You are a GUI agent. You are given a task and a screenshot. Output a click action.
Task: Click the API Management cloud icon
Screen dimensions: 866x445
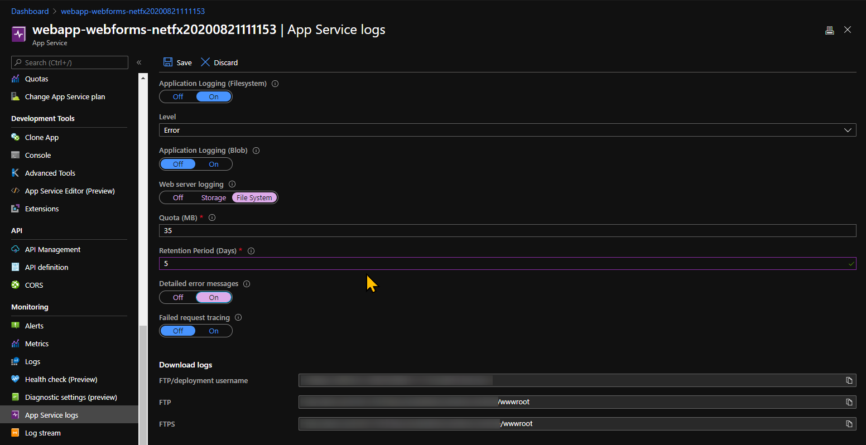[x=15, y=249]
